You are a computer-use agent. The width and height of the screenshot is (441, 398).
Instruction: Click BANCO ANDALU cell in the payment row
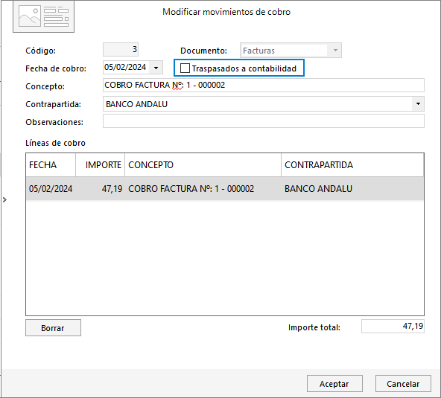pyautogui.click(x=318, y=189)
